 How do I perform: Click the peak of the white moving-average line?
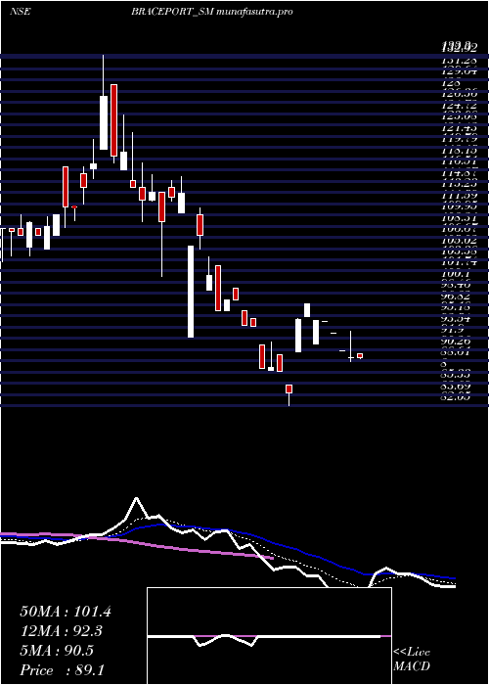point(137,498)
